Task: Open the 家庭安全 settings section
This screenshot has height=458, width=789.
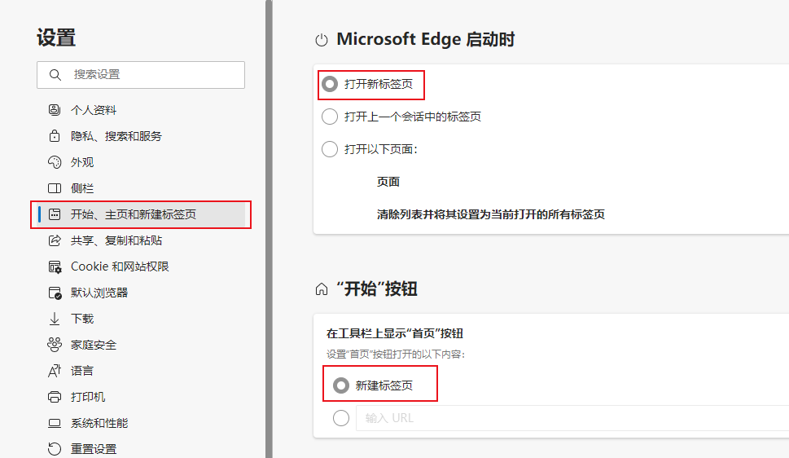Action: tap(93, 345)
